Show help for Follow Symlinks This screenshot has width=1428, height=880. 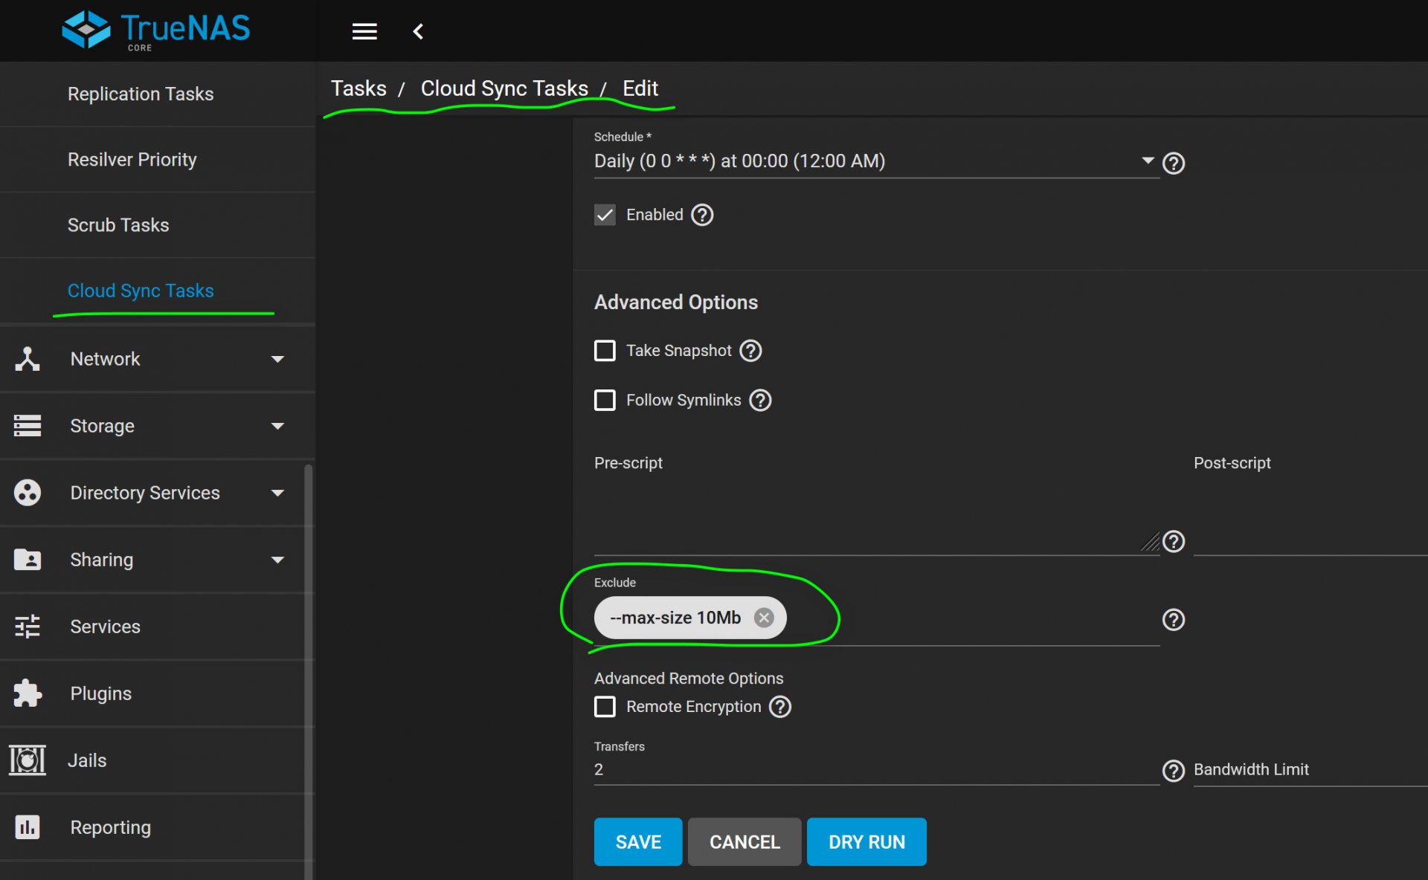point(760,400)
